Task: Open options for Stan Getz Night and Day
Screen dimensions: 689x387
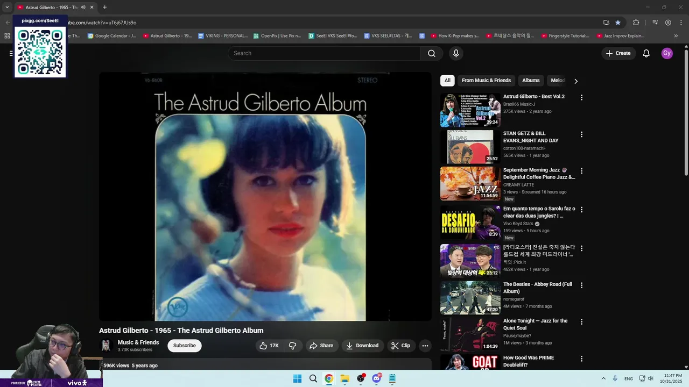Action: pyautogui.click(x=581, y=134)
